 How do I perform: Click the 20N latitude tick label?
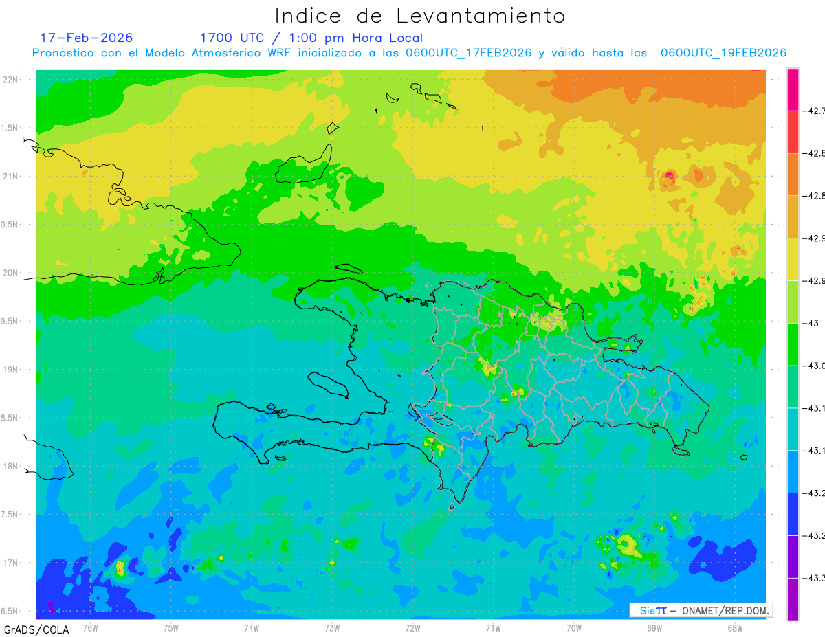click(11, 273)
